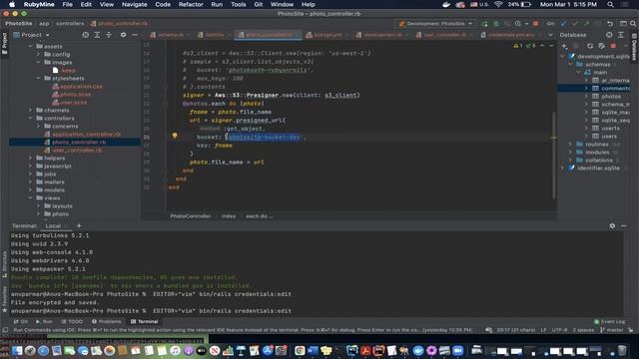Click the red stop icon in Database toolbar
Viewport: 639px width, 359px height.
point(613,46)
